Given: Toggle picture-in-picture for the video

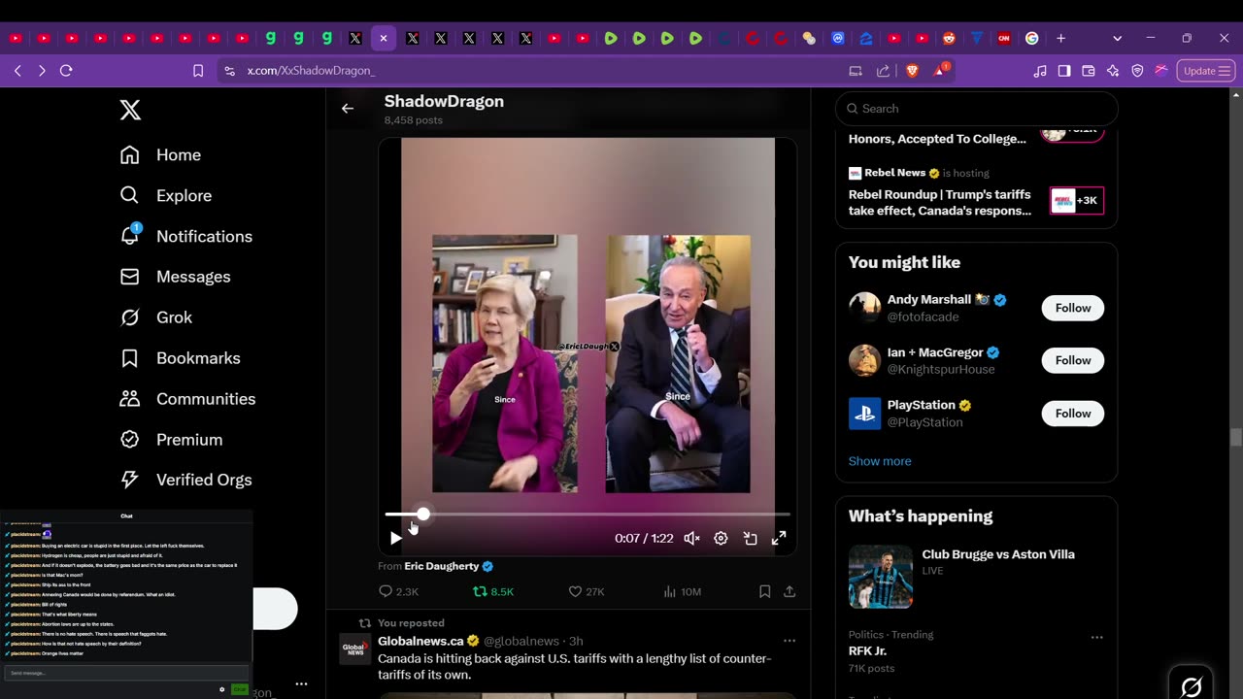Looking at the screenshot, I should [x=750, y=538].
